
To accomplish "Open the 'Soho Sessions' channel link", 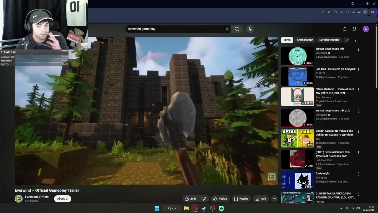I will (323, 97).
